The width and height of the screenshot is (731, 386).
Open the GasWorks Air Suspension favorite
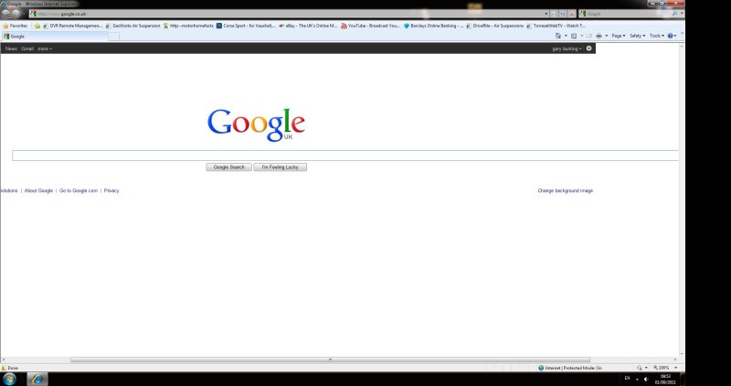point(133,26)
